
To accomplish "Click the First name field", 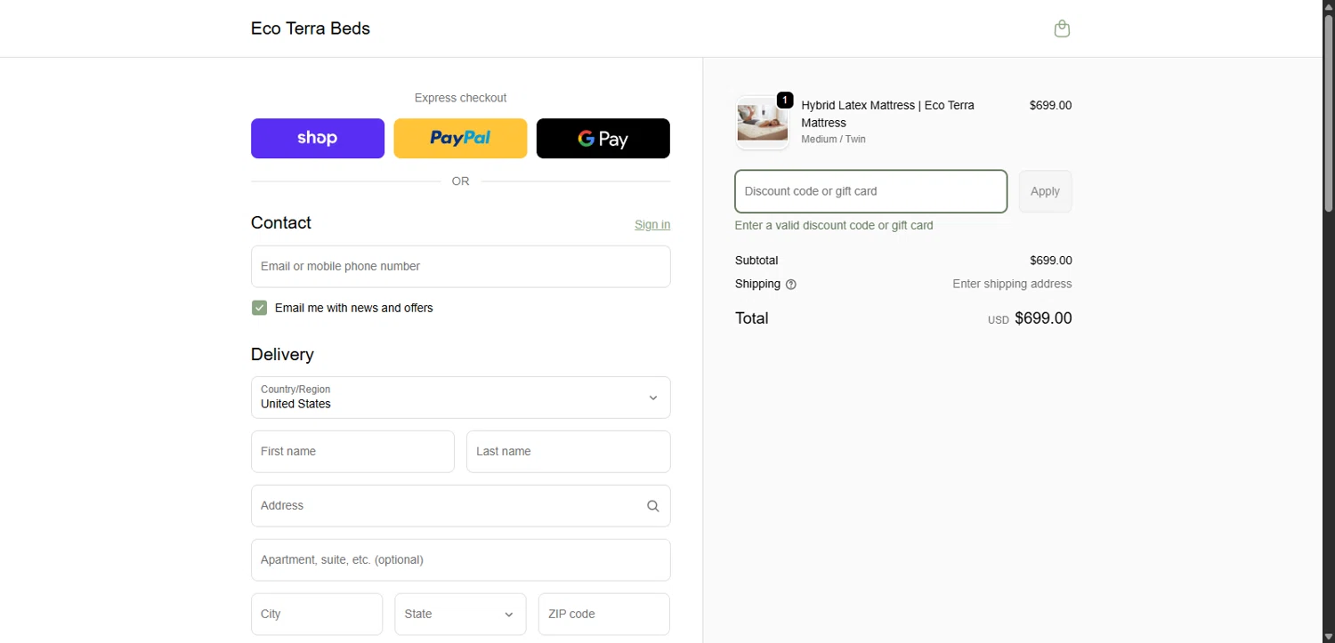I will point(352,452).
